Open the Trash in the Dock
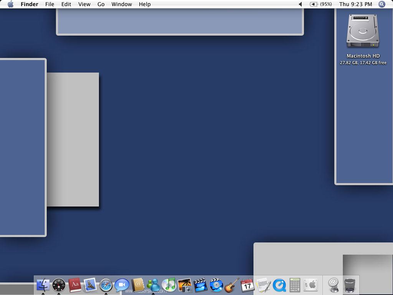Image resolution: width=393 pixels, height=295 pixels. [x=350, y=285]
